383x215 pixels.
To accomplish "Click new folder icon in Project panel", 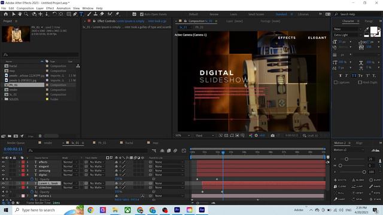I will click(x=10, y=136).
